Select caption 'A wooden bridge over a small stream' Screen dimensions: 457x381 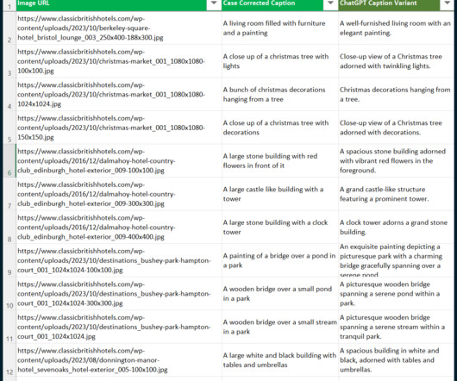[x=280, y=327]
